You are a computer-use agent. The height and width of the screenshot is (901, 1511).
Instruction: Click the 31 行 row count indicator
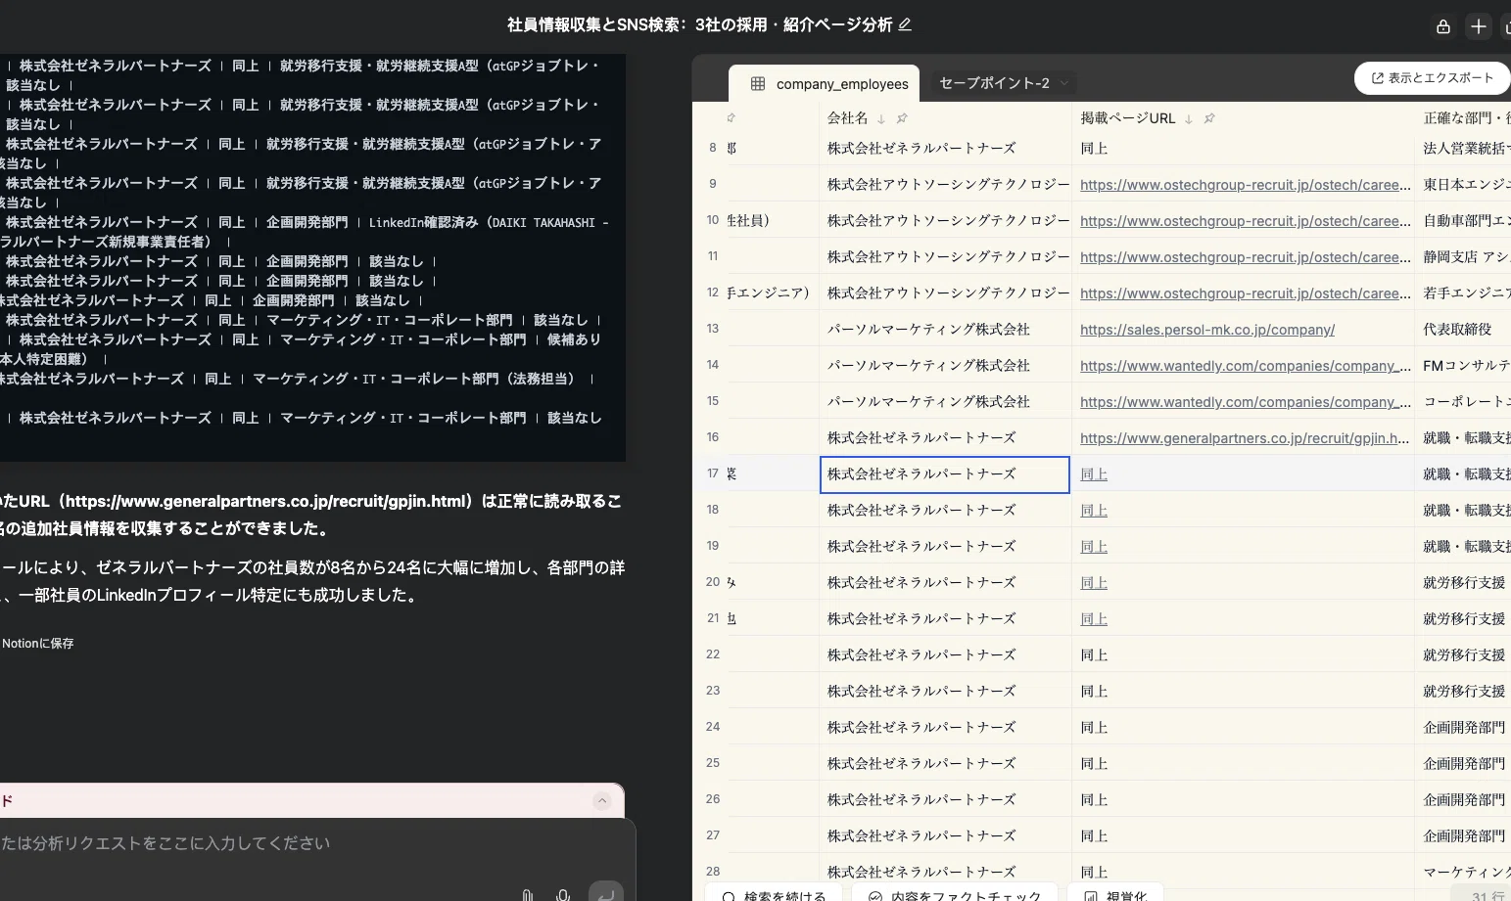point(1487,896)
